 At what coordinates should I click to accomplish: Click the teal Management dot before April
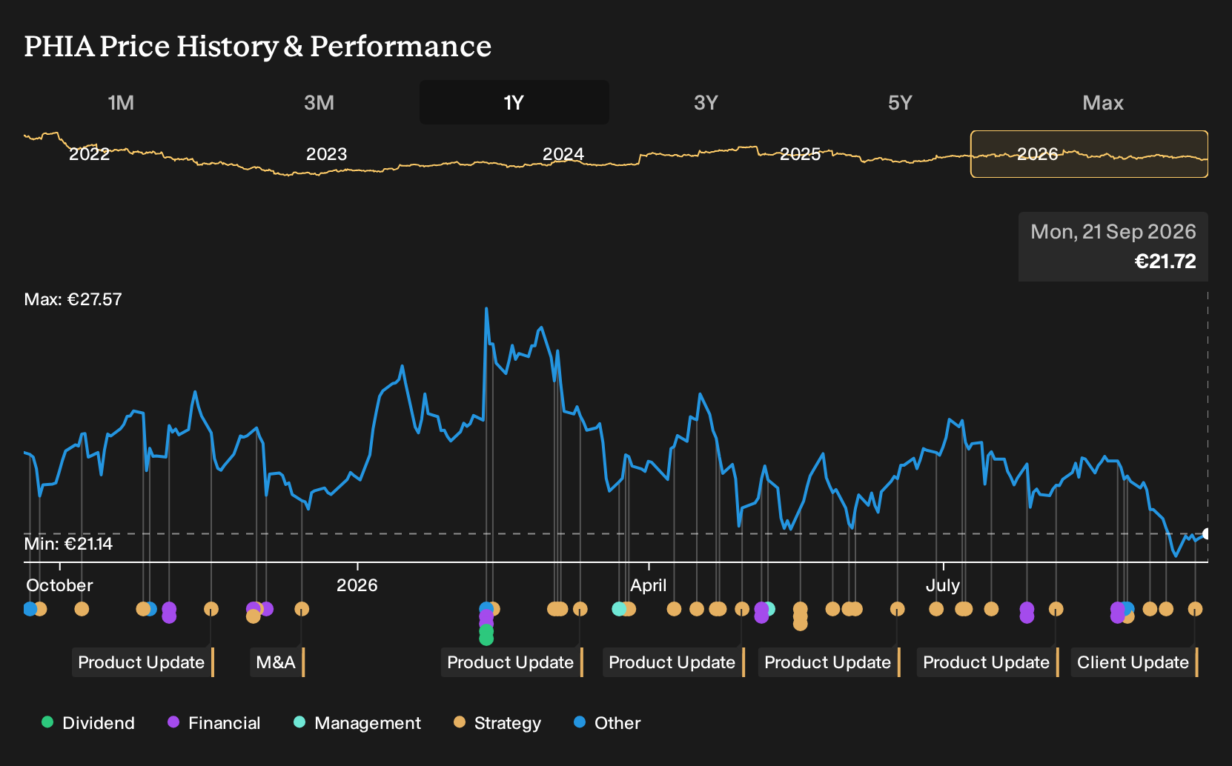coord(618,609)
